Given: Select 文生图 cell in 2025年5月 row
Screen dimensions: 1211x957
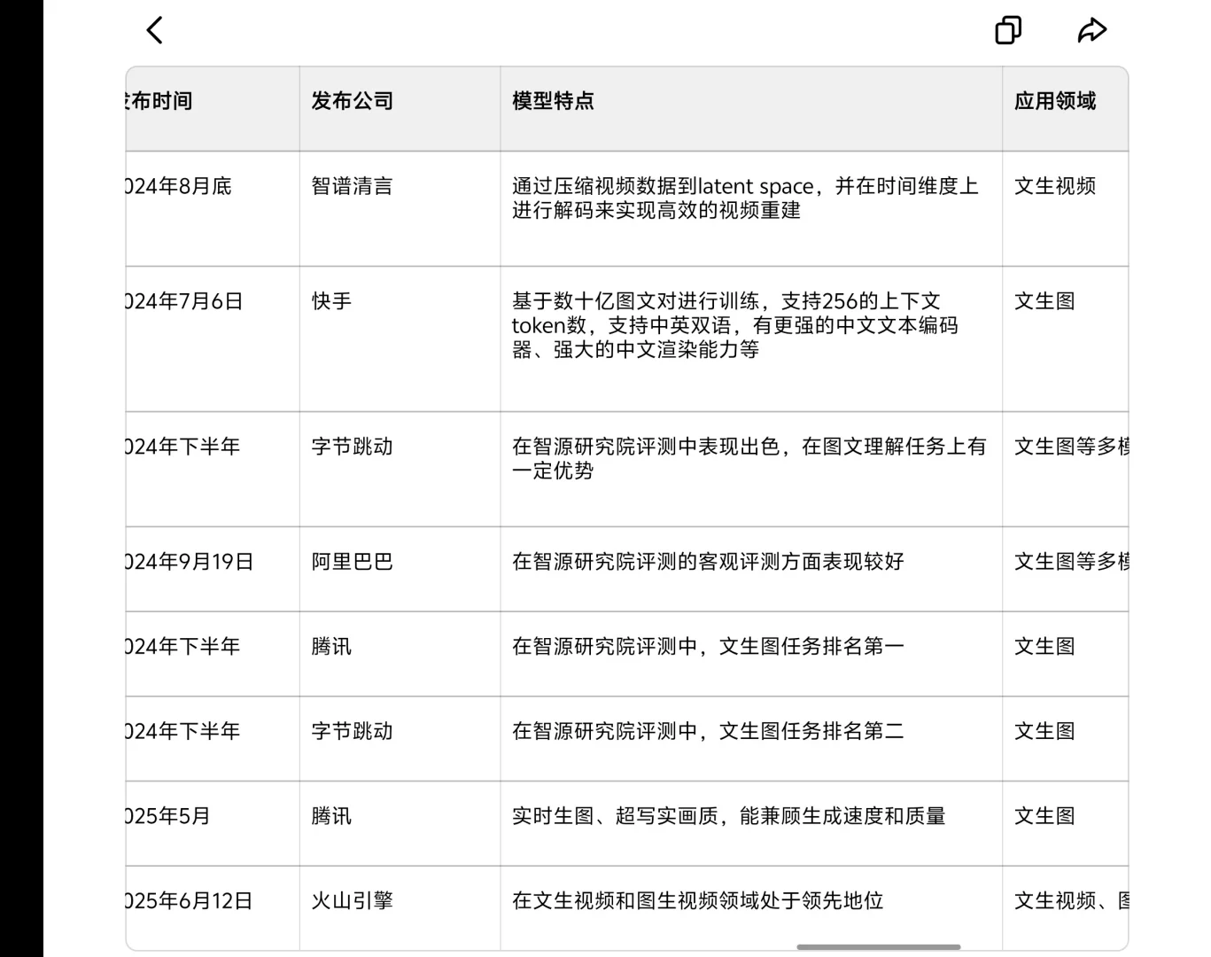Looking at the screenshot, I should [x=1066, y=824].
